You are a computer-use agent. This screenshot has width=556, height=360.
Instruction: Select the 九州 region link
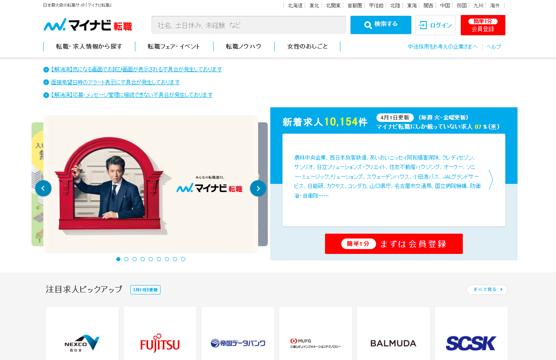478,6
